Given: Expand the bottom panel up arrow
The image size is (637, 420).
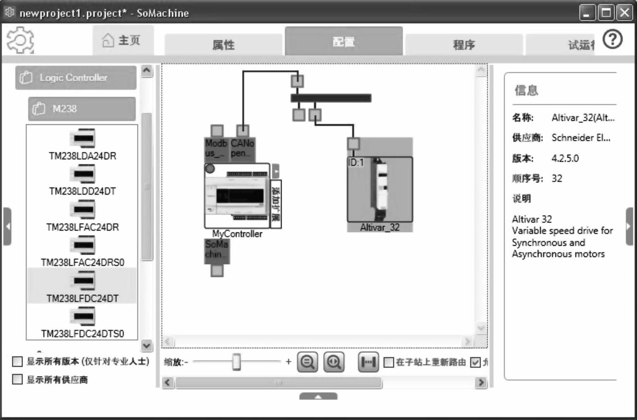Looking at the screenshot, I should tap(318, 396).
